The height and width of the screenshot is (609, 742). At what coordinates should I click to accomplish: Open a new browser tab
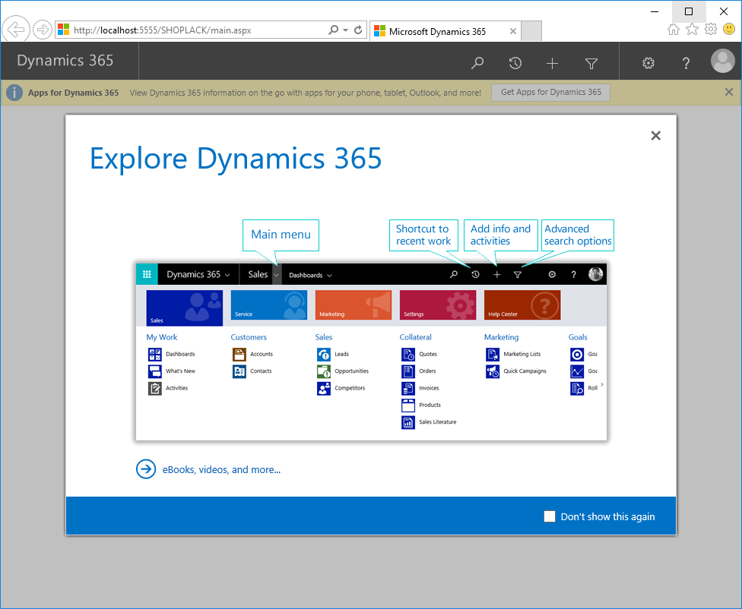click(x=531, y=31)
